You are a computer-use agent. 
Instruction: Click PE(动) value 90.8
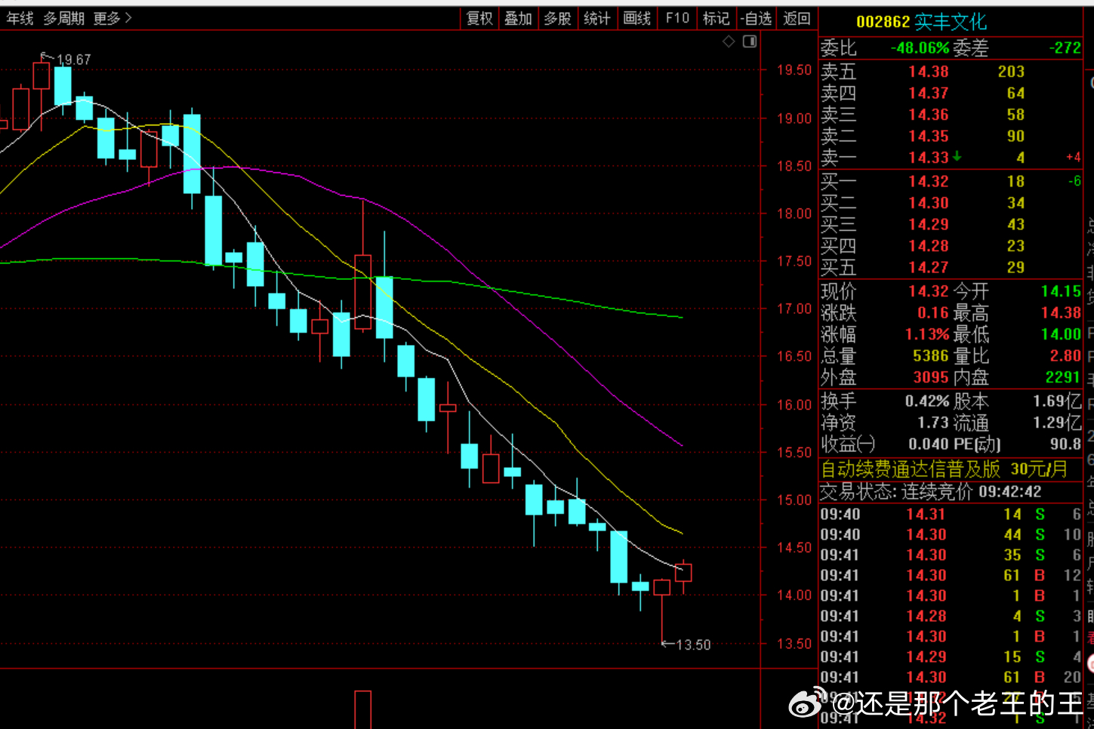point(1065,444)
